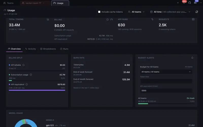Switch to the Breakdowns tab

[48, 49]
